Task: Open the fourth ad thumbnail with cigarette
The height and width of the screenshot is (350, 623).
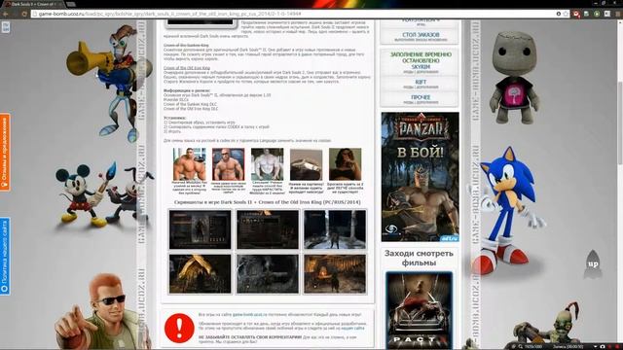Action: pyautogui.click(x=306, y=164)
